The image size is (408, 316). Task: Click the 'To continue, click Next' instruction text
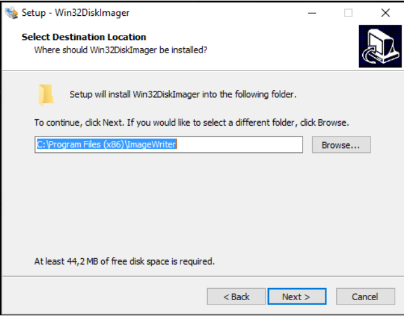pos(192,122)
